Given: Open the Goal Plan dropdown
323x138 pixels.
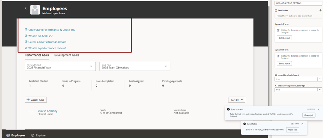Looking at the screenshot, I should 135,66.
